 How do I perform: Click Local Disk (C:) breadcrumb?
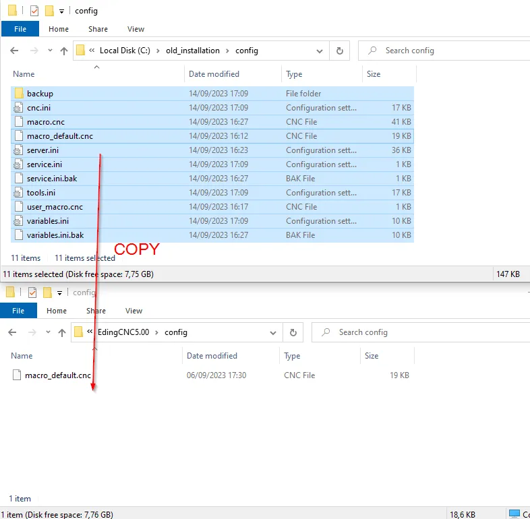click(125, 51)
